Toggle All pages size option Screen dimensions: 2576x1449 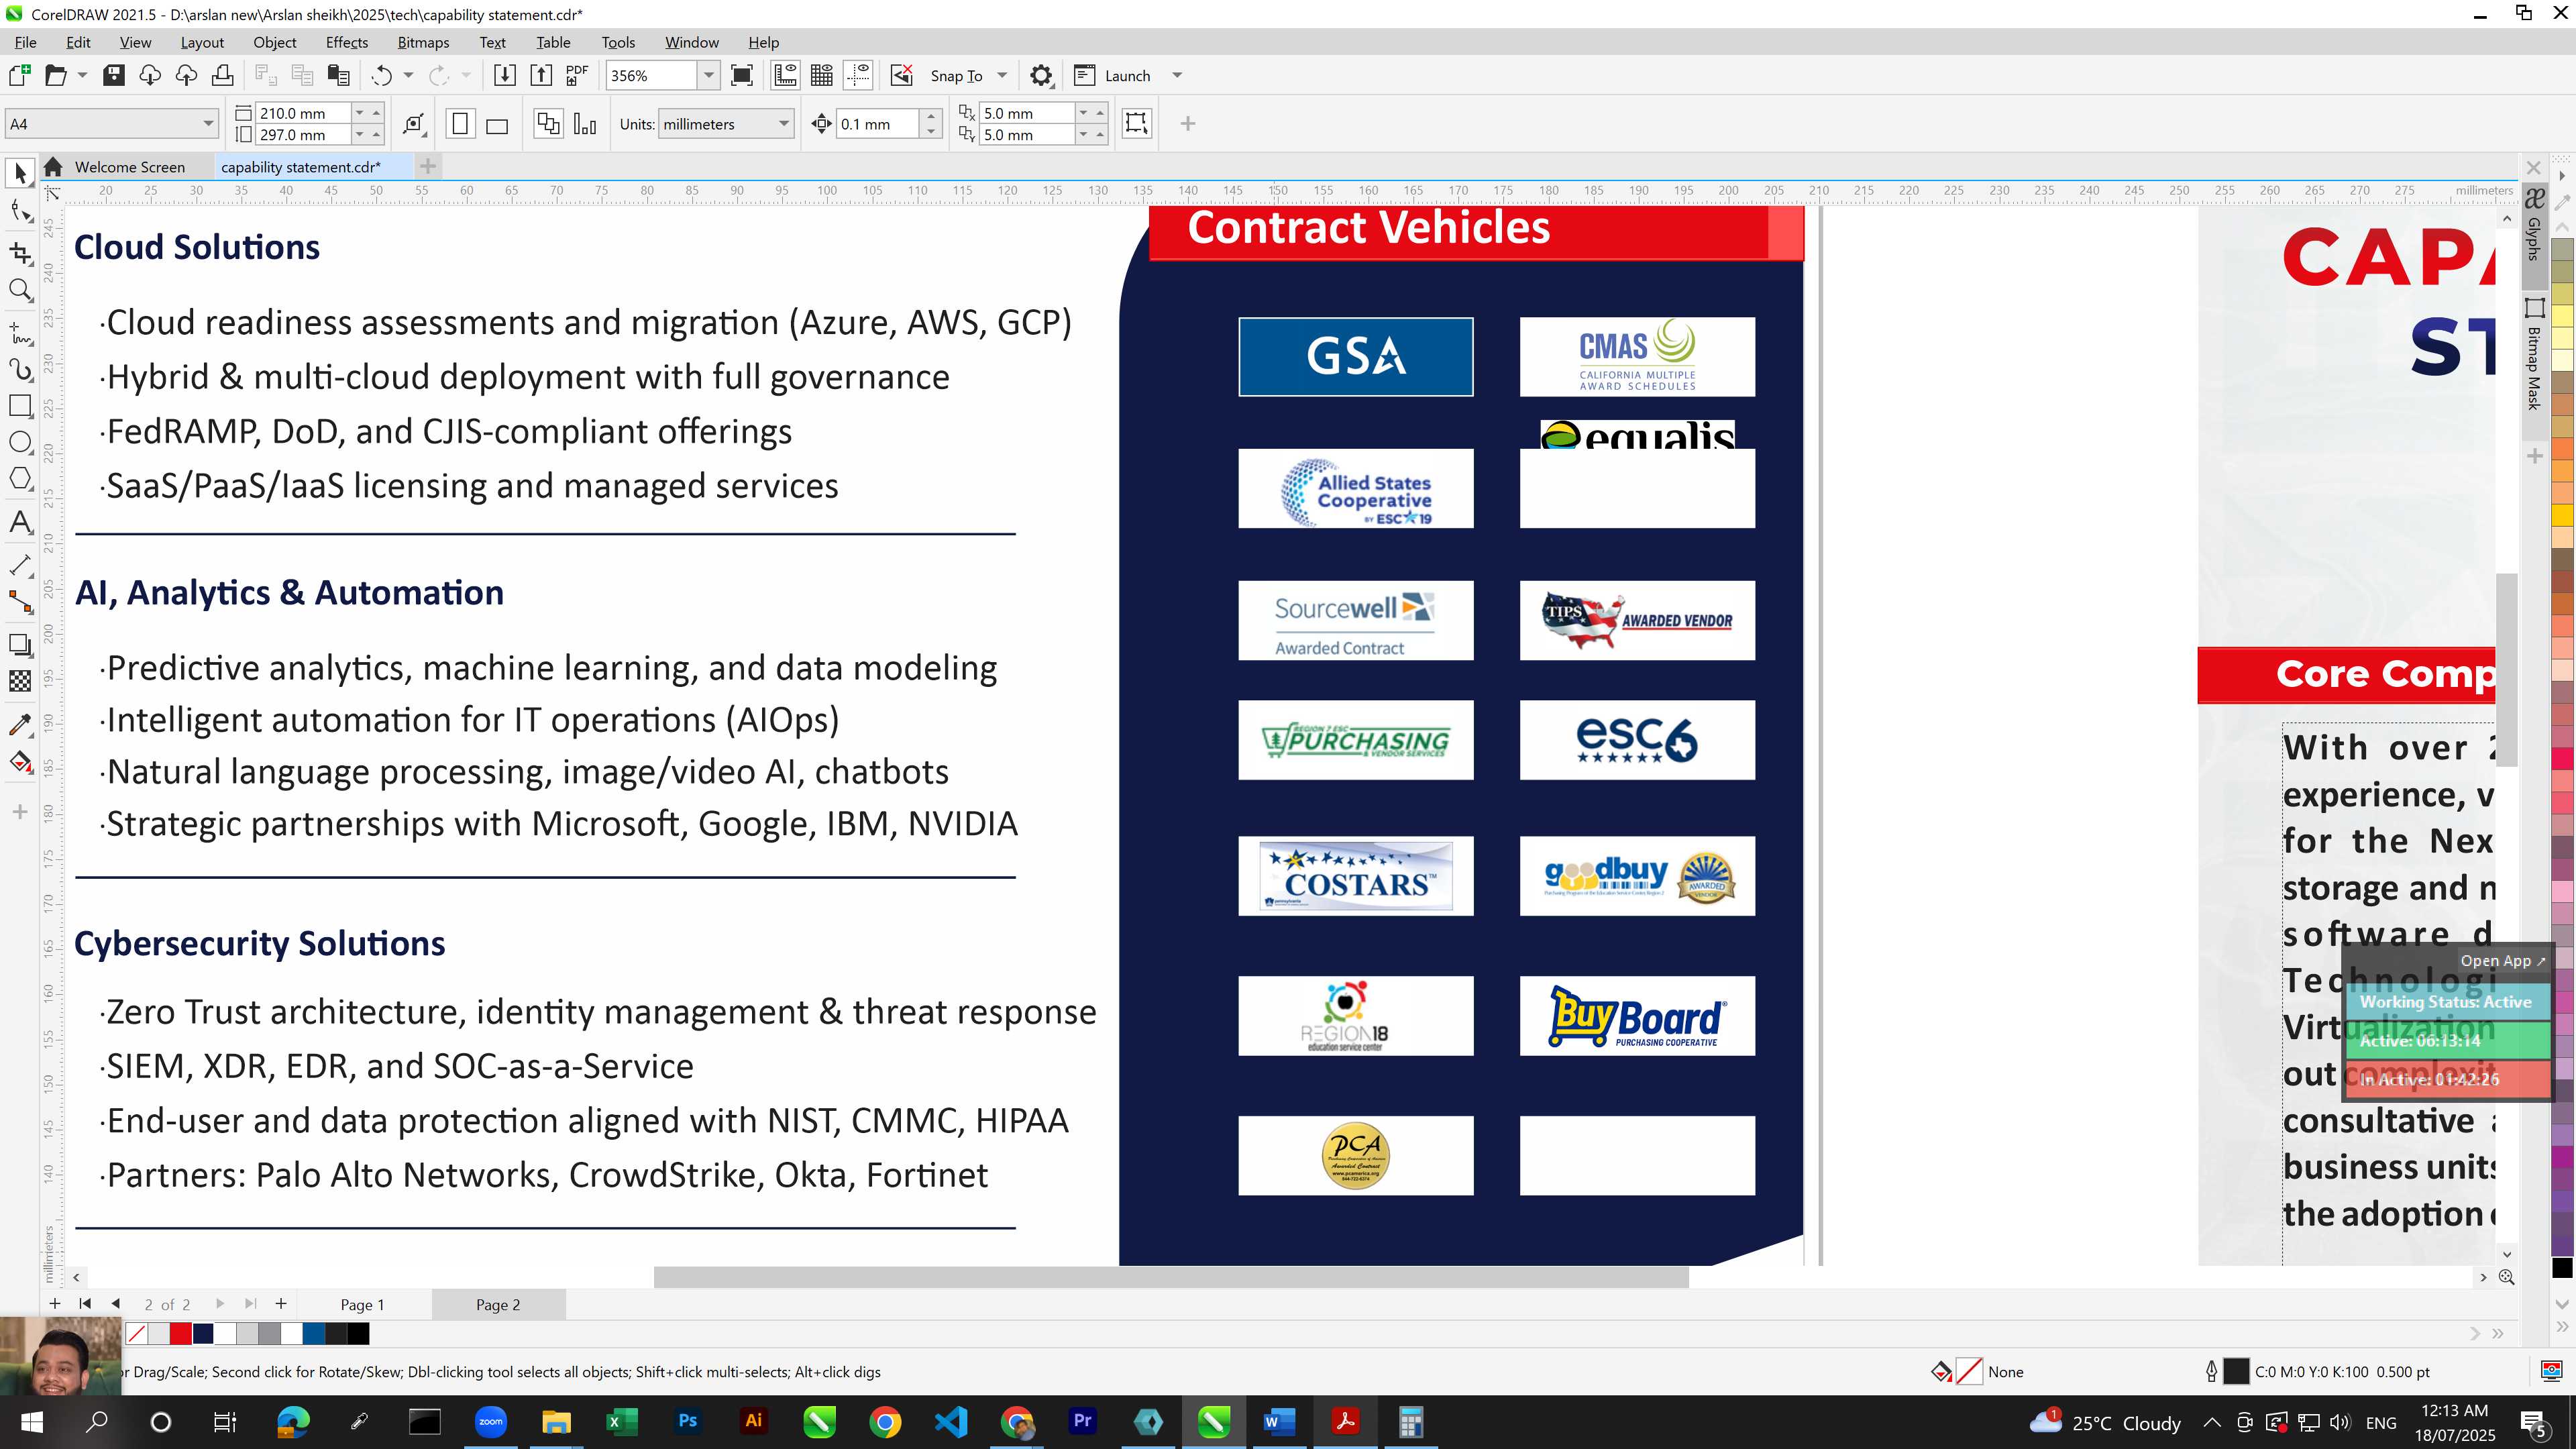pyautogui.click(x=548, y=124)
